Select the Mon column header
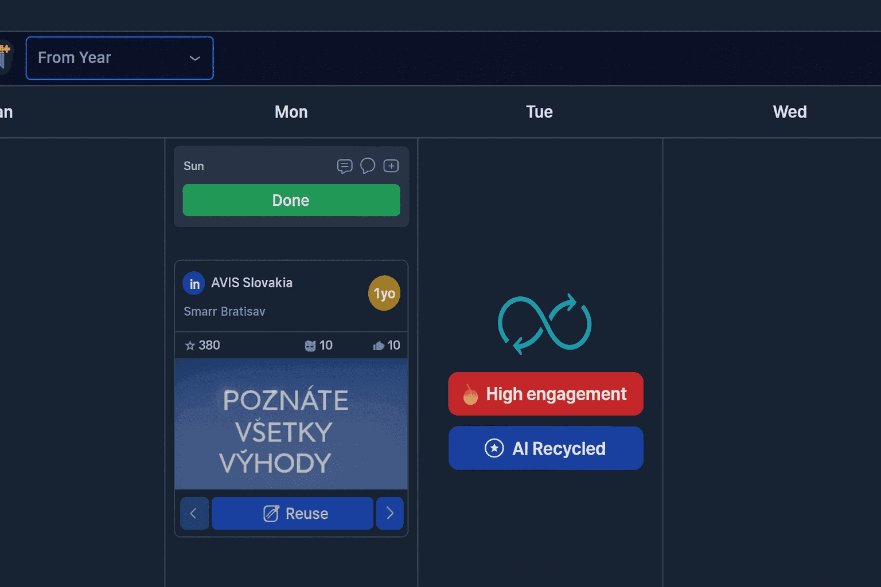Viewport: 881px width, 587px height. [x=291, y=112]
